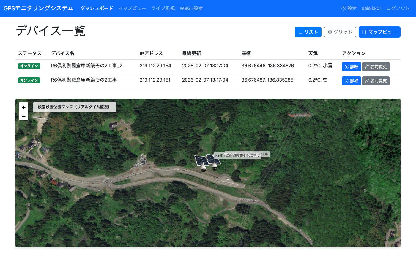The height and width of the screenshot is (267, 416).
Task: Open WBGT設定 page
Action: tap(191, 8)
